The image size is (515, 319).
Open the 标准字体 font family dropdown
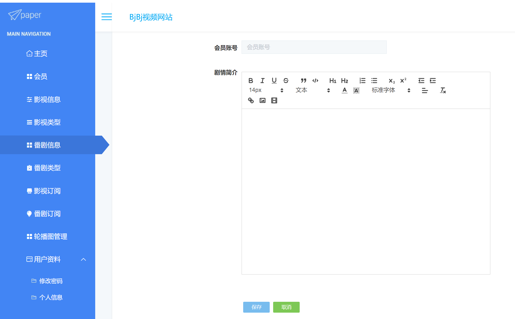[x=391, y=90]
